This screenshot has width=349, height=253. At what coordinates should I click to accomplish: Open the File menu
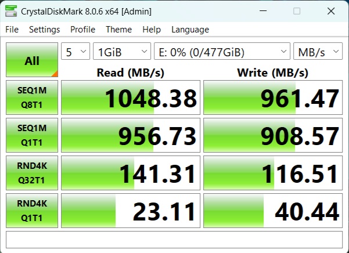click(x=12, y=30)
